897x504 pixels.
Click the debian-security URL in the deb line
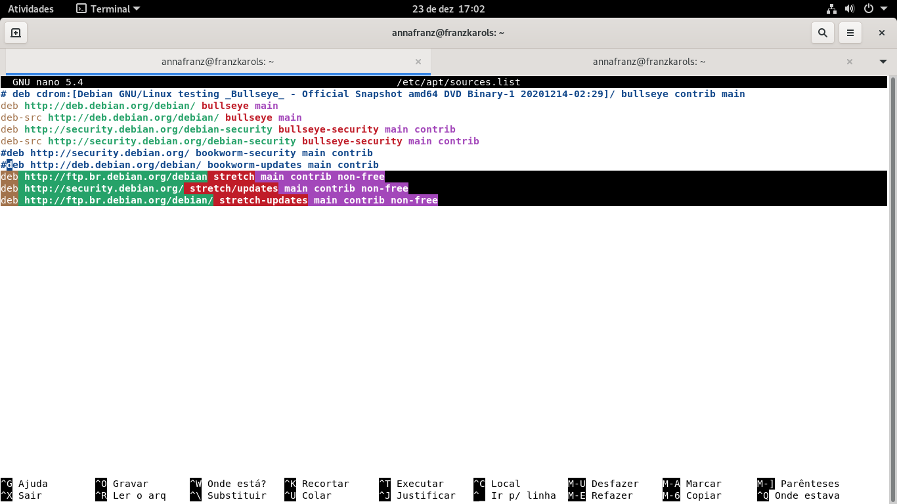click(148, 129)
